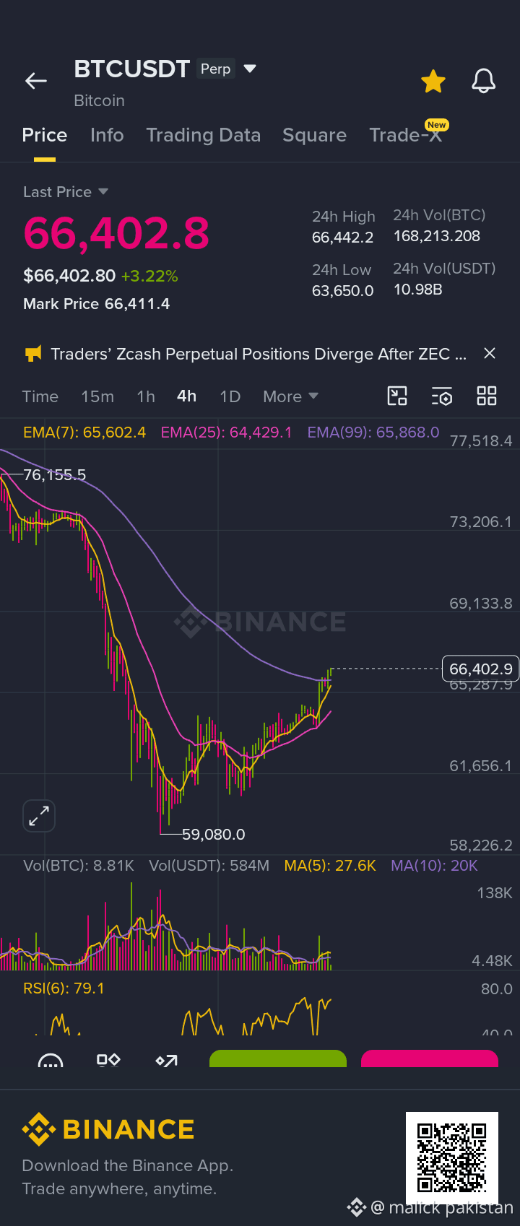The image size is (520, 1226).
Task: Tap the QR code image
Action: pos(452,1157)
